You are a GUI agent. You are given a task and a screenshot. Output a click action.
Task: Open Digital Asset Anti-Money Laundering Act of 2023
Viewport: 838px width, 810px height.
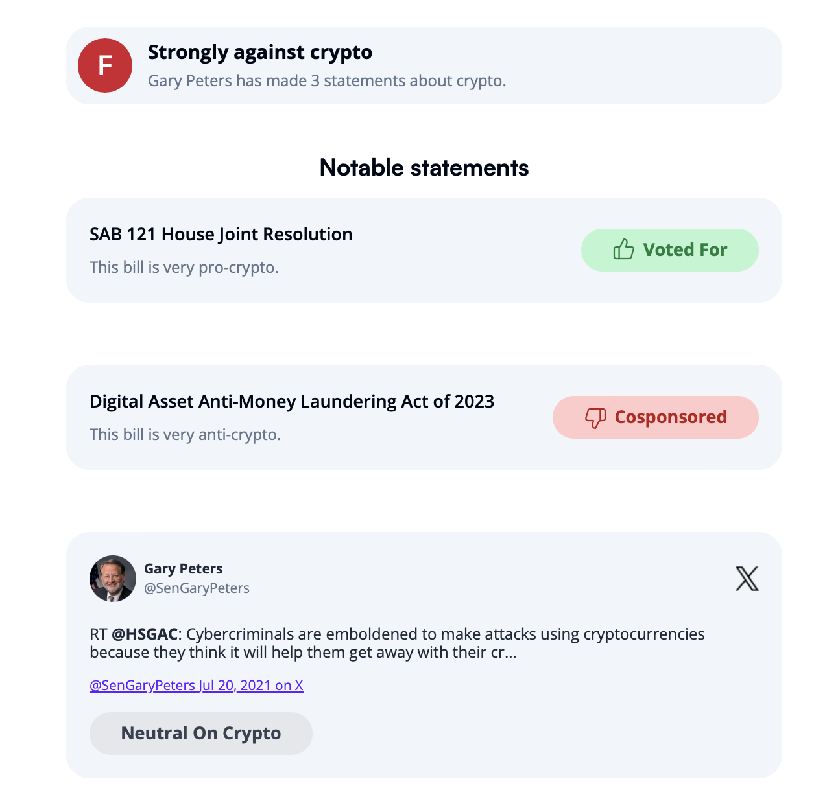[292, 401]
